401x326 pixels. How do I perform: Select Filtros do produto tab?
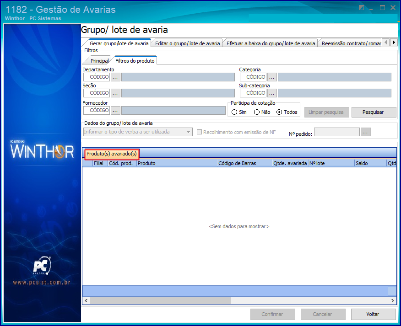click(x=135, y=61)
